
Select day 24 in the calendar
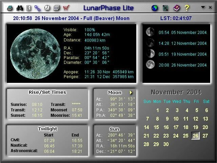pos(176,136)
